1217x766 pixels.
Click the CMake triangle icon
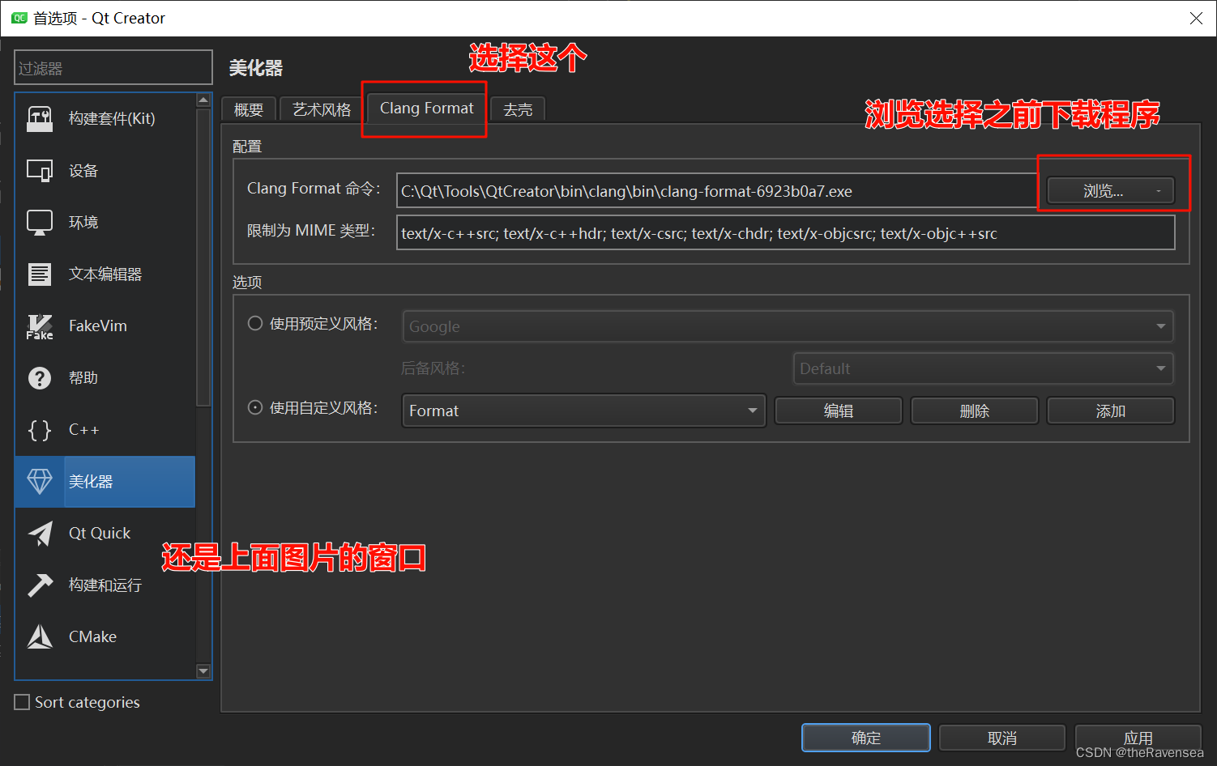pos(40,637)
